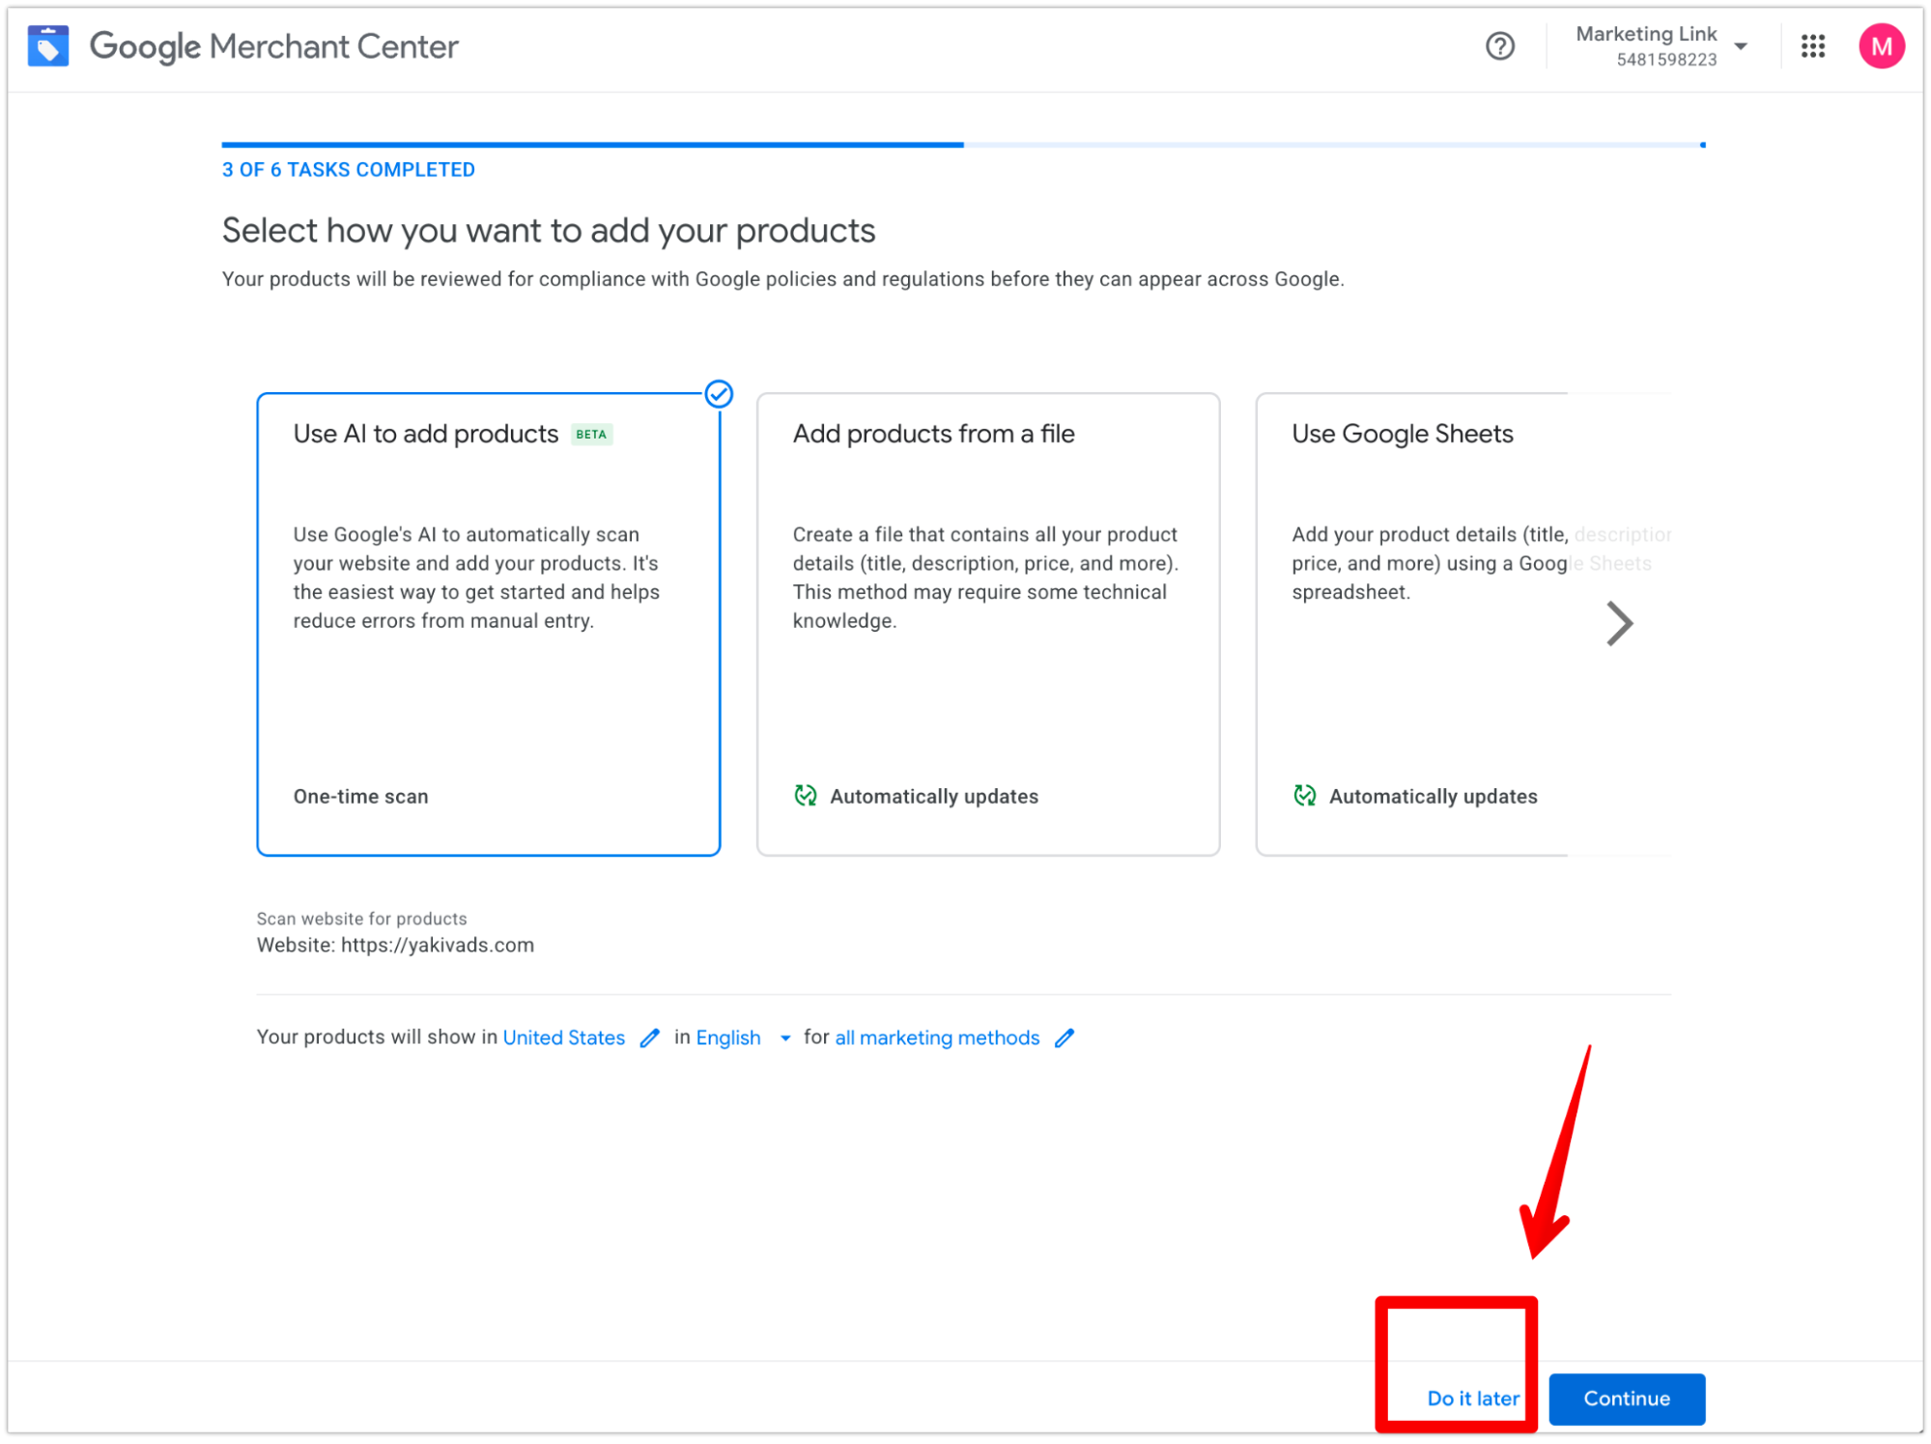Click the BETA badge on AI card

(591, 434)
